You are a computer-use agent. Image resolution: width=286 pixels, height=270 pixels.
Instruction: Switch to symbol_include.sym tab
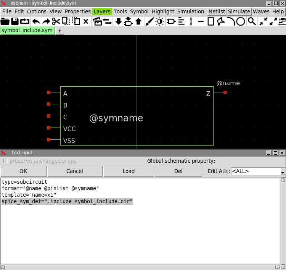[x=27, y=31]
